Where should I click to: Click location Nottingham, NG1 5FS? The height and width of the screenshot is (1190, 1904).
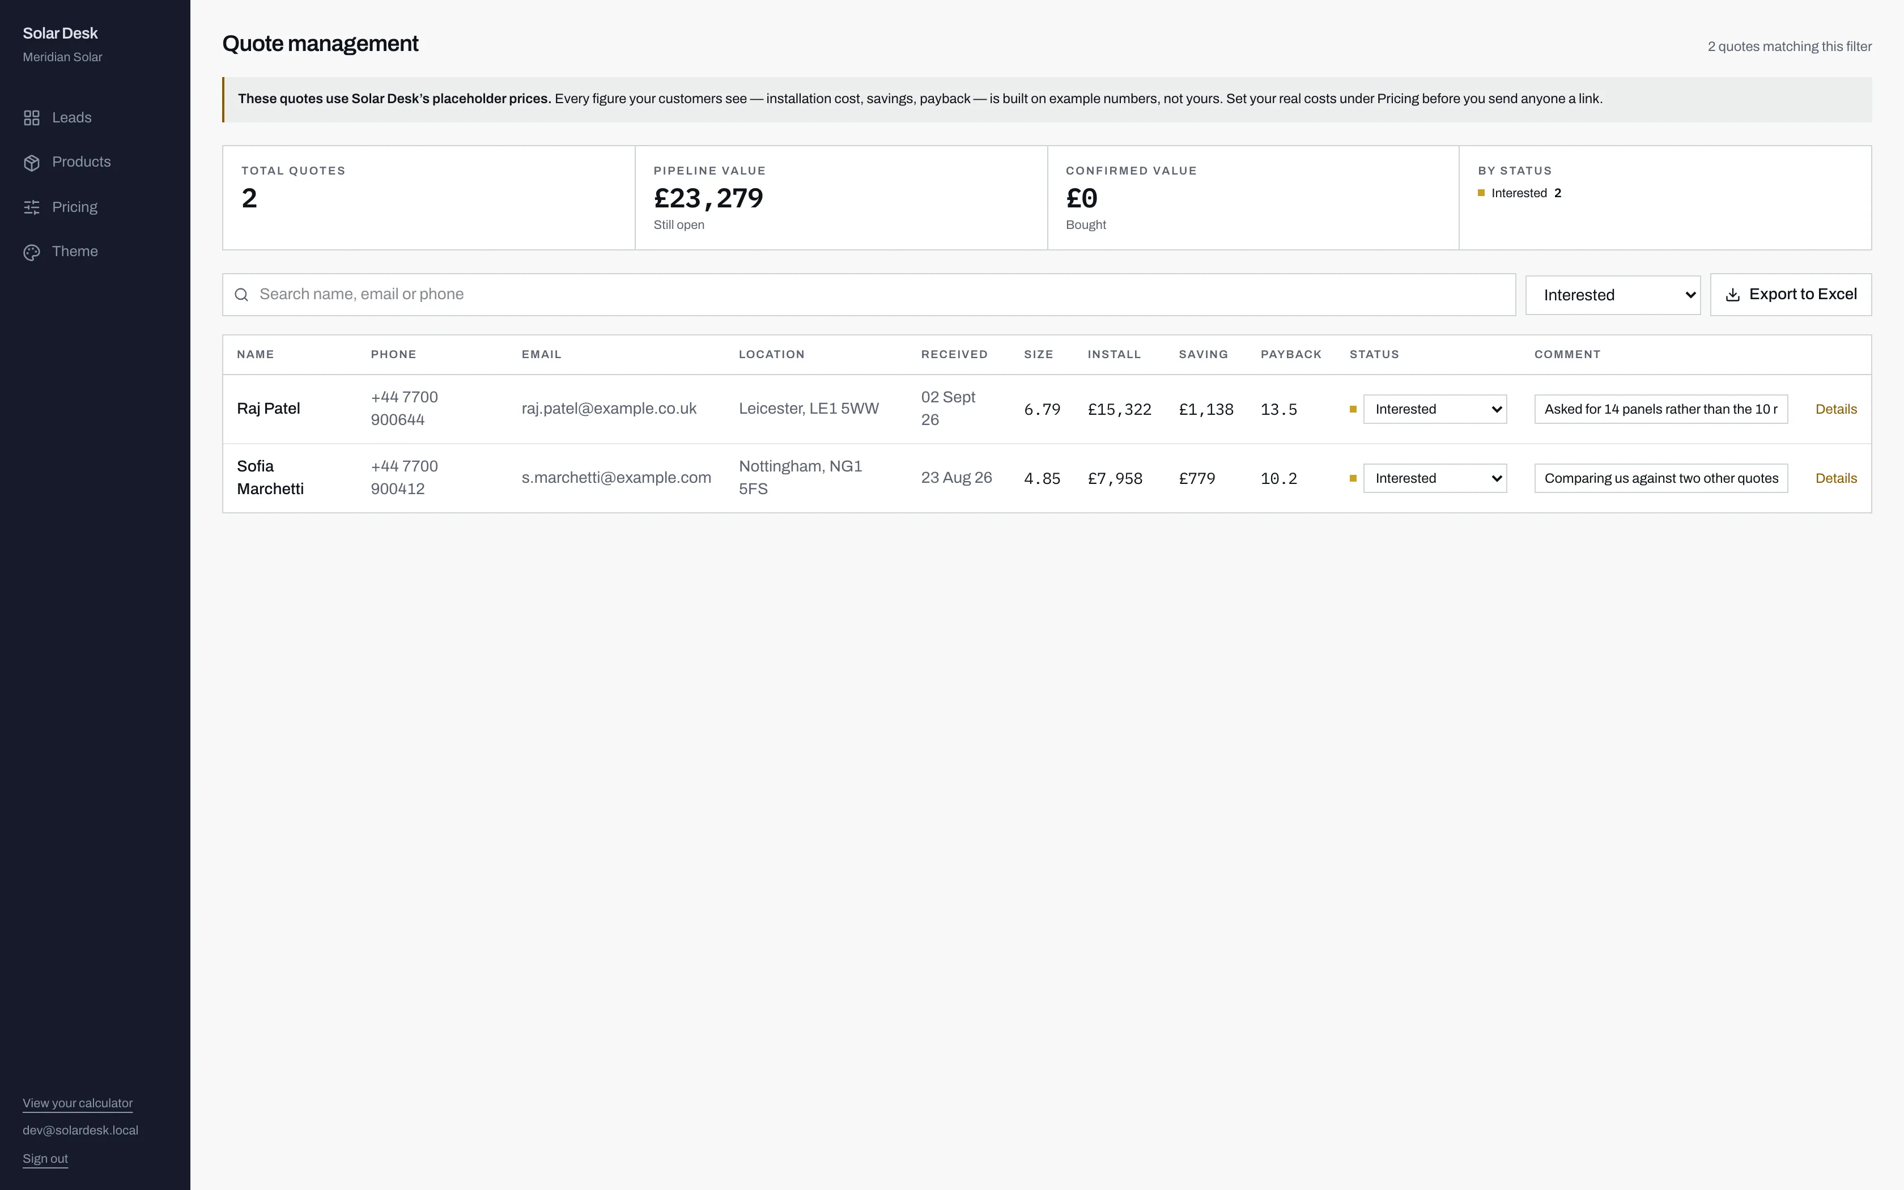pyautogui.click(x=800, y=478)
